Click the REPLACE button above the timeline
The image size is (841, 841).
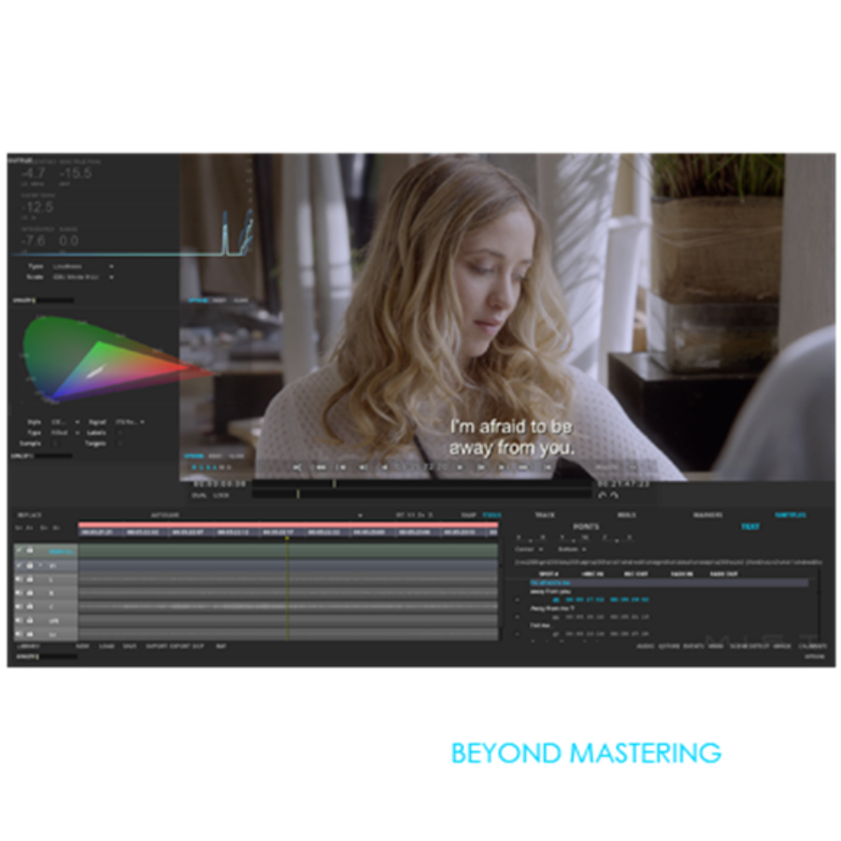[x=30, y=516]
